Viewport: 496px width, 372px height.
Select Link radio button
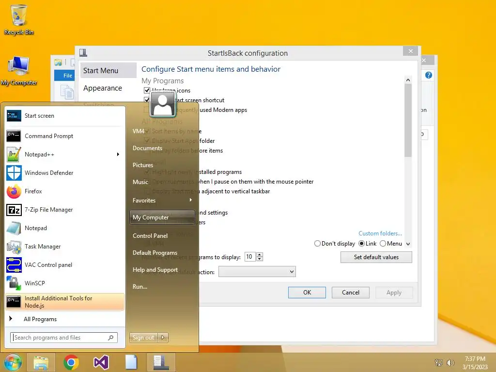tap(361, 244)
